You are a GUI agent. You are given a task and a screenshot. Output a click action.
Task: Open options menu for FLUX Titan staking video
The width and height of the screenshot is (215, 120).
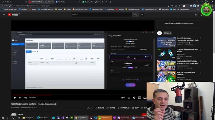coord(201,61)
